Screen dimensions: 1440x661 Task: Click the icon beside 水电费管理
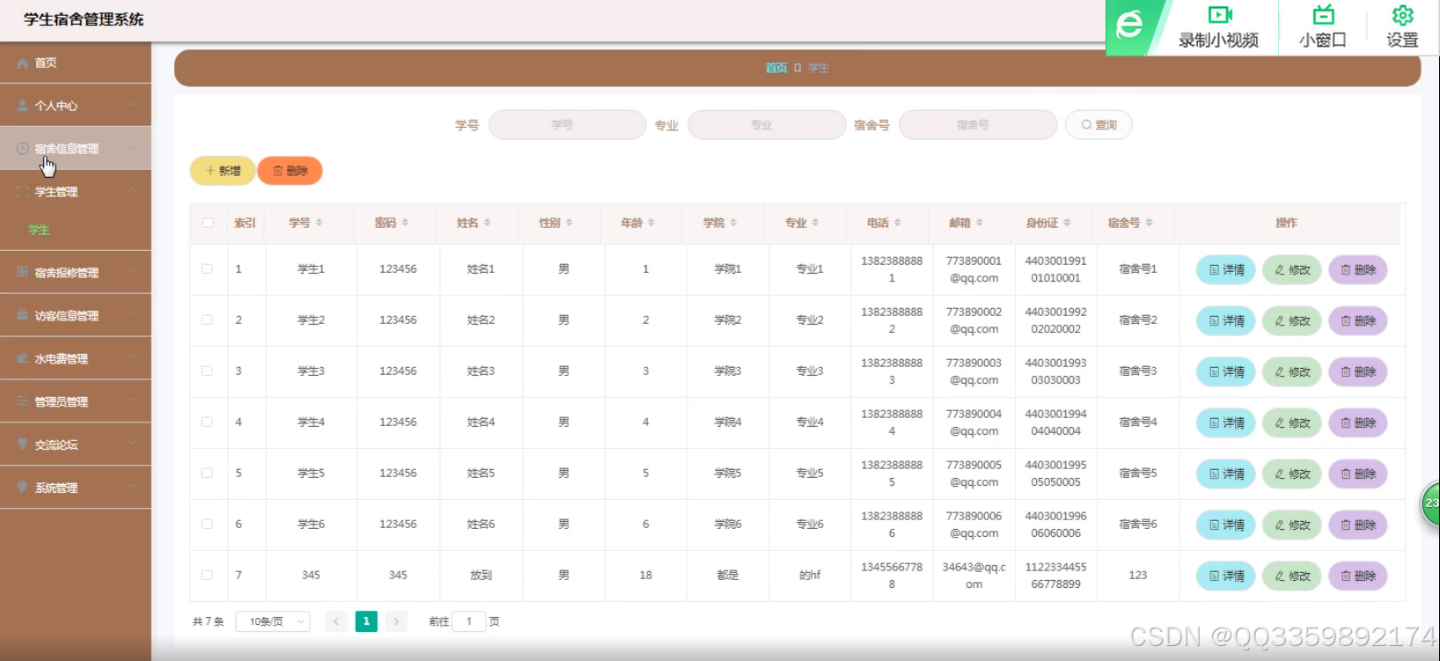[23, 358]
